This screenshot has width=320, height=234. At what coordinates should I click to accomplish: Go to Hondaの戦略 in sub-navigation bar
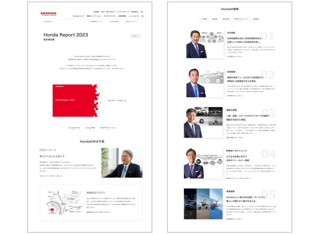pos(114,22)
